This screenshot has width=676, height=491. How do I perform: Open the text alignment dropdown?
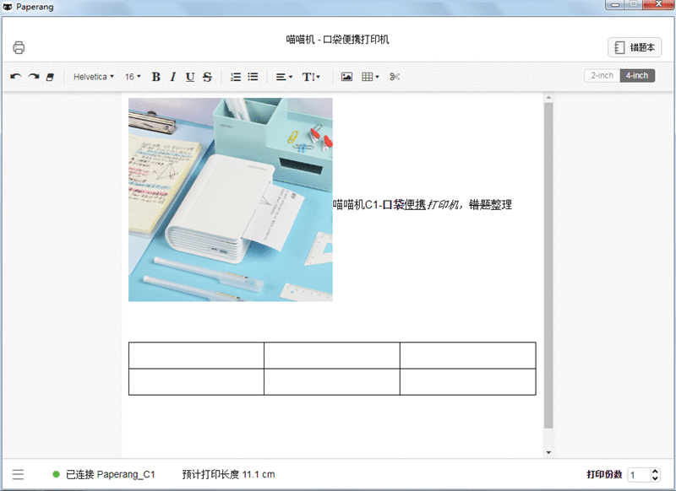pos(284,77)
